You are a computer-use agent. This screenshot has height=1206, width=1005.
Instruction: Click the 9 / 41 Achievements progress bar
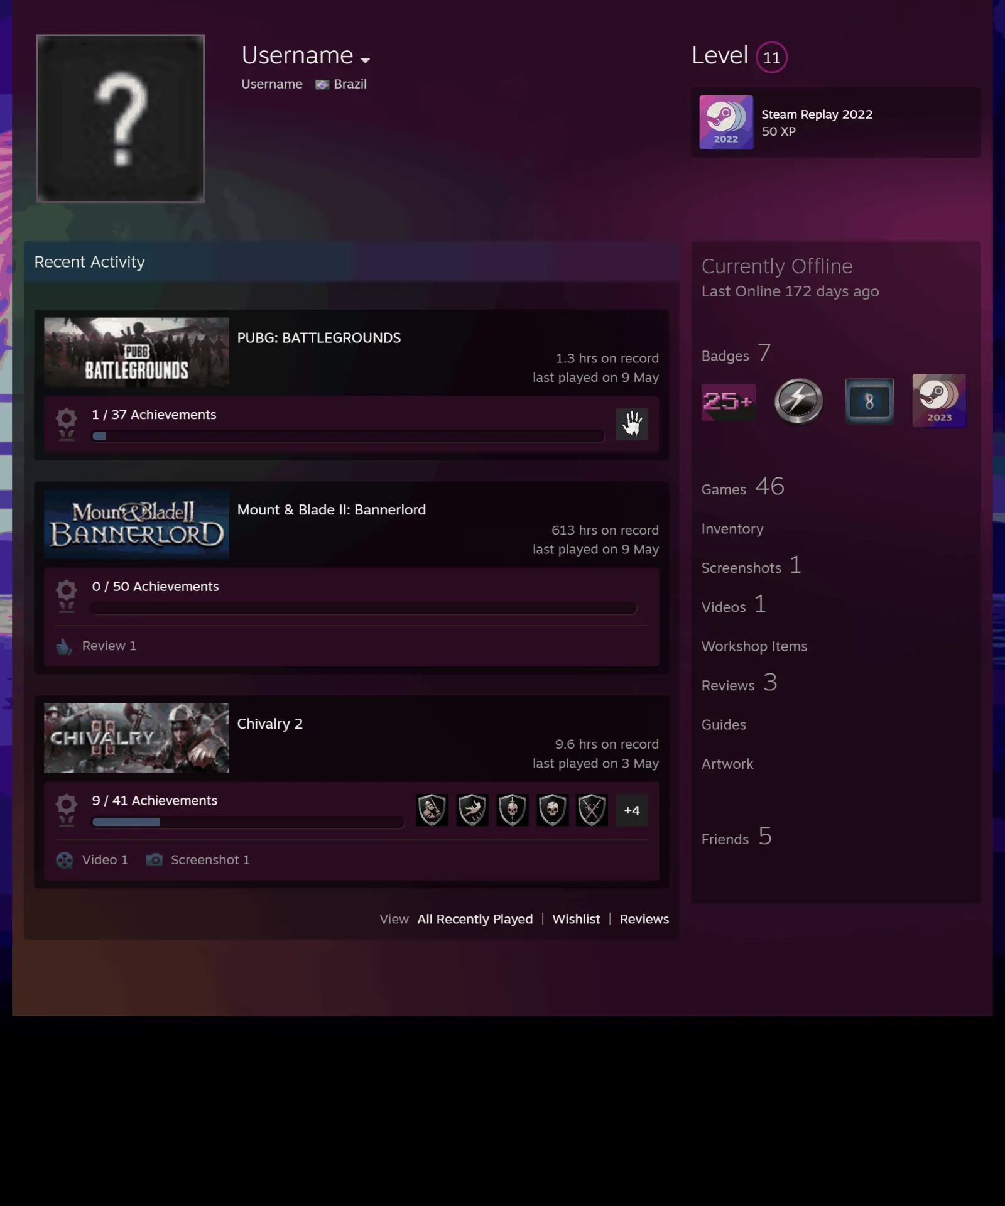coord(248,822)
